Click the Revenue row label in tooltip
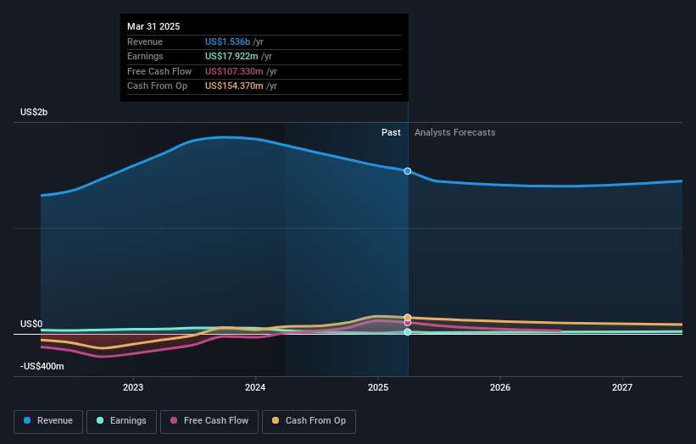696x444 pixels. [145, 42]
